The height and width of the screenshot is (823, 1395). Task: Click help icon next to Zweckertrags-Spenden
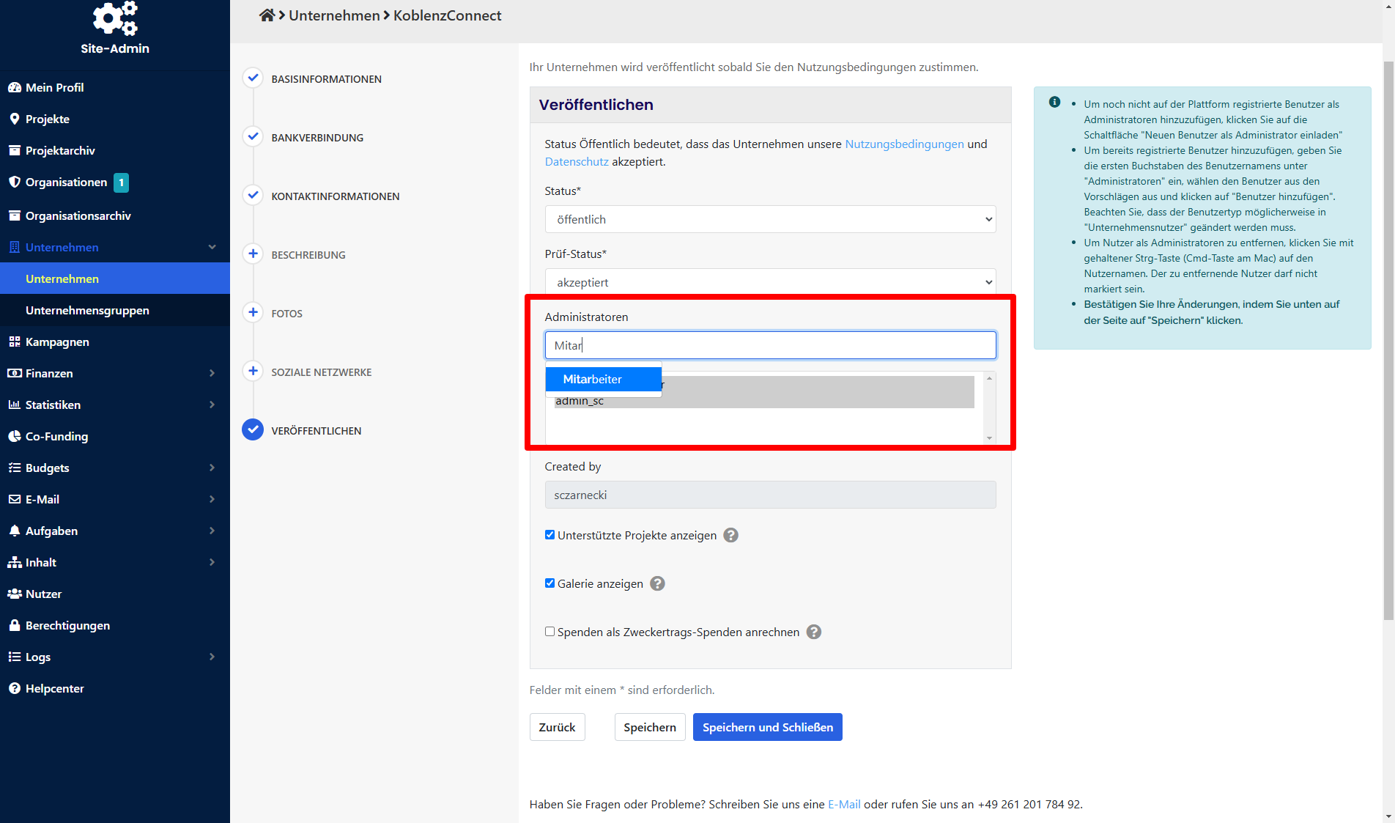click(x=813, y=632)
